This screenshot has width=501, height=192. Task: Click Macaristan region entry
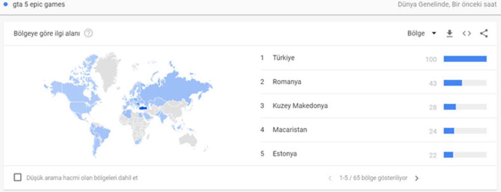click(290, 130)
